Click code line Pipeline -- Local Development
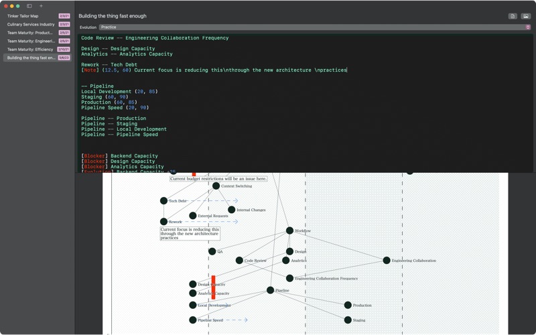The height and width of the screenshot is (335, 536). (x=124, y=129)
